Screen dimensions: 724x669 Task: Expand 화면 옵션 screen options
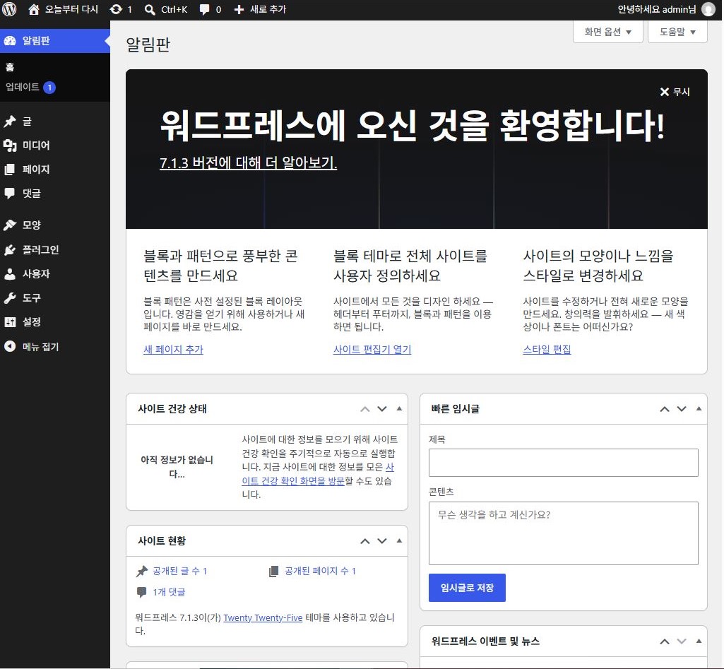(x=607, y=32)
